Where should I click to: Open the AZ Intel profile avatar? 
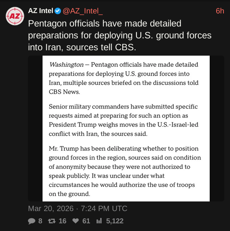[14, 16]
